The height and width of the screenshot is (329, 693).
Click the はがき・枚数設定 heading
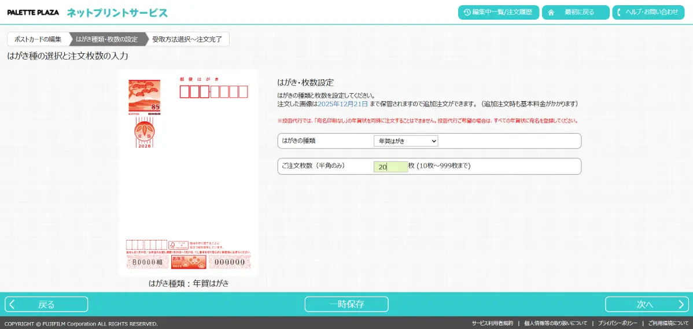coord(305,83)
